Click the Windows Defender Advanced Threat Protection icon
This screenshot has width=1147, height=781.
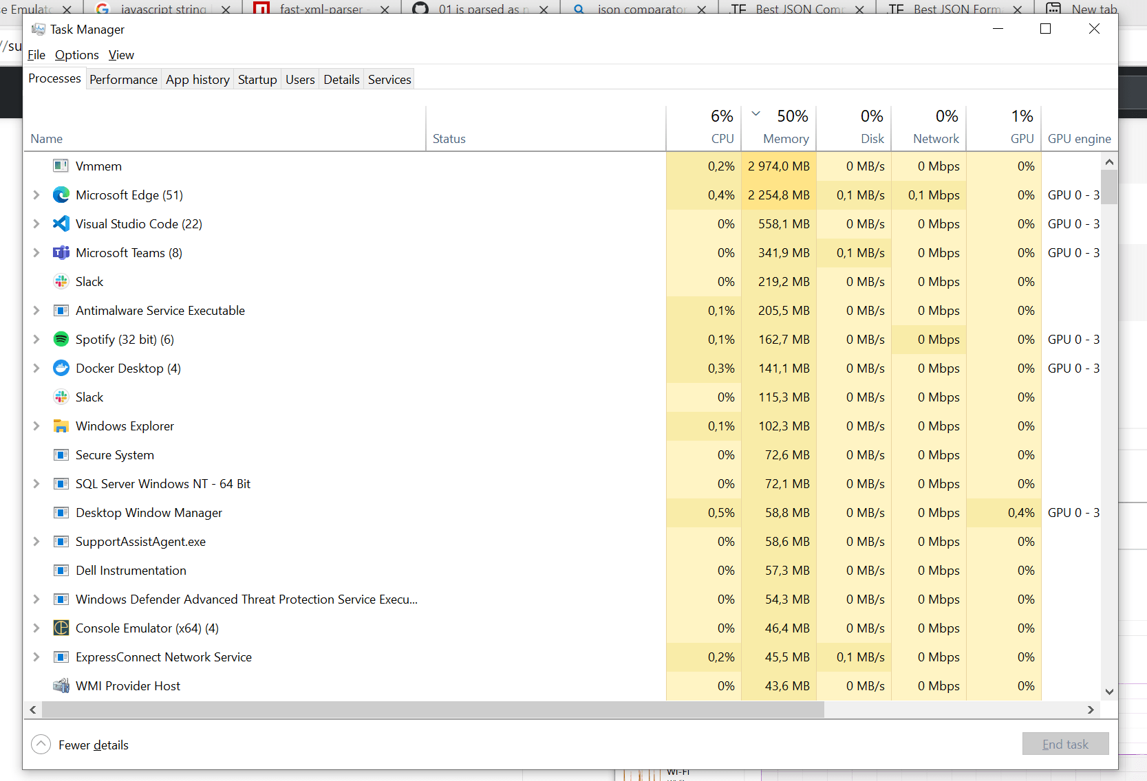(x=61, y=599)
